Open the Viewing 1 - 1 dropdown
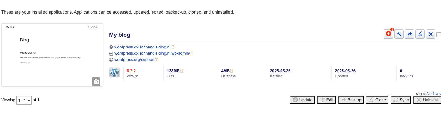 point(24,100)
